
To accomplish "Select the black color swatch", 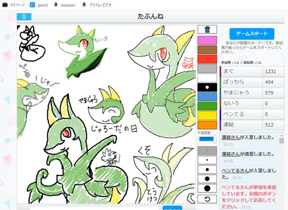I will [x=207, y=87].
